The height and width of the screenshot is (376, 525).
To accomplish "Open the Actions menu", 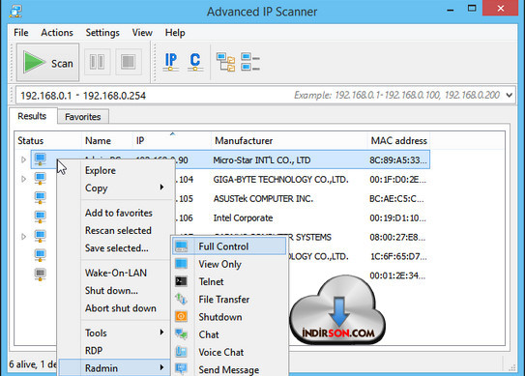I will (57, 33).
